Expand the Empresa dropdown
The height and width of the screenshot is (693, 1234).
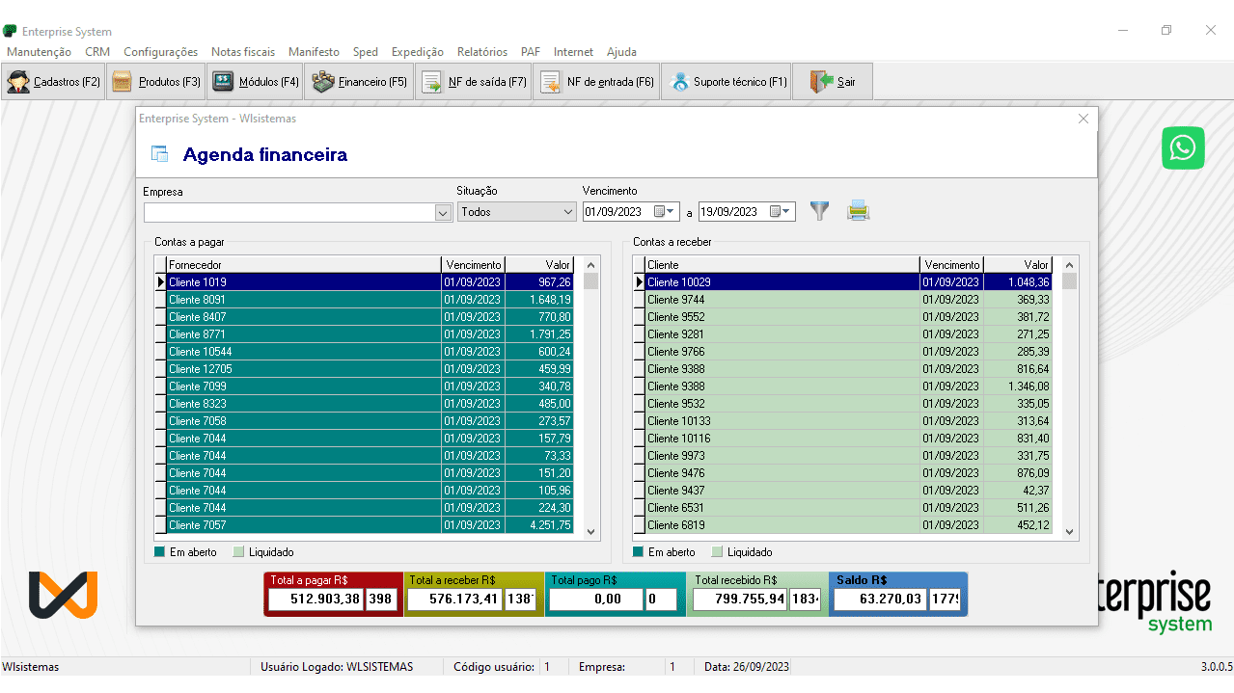[443, 213]
